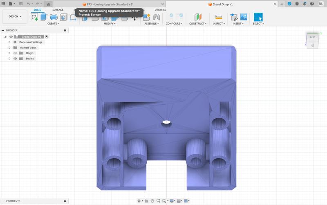Image resolution: width=327 pixels, height=205 pixels.
Task: Open the INSPECT dropdown menu
Action: (219, 24)
